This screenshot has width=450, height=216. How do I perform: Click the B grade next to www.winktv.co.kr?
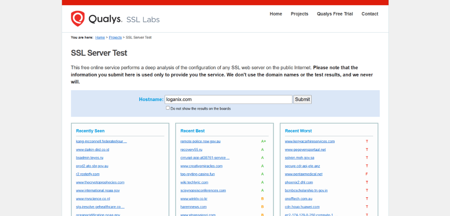click(x=262, y=199)
